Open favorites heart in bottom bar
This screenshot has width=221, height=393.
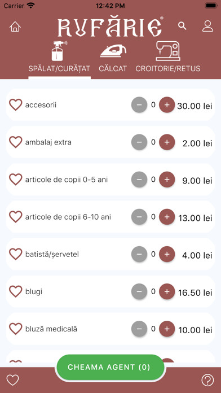point(13,380)
